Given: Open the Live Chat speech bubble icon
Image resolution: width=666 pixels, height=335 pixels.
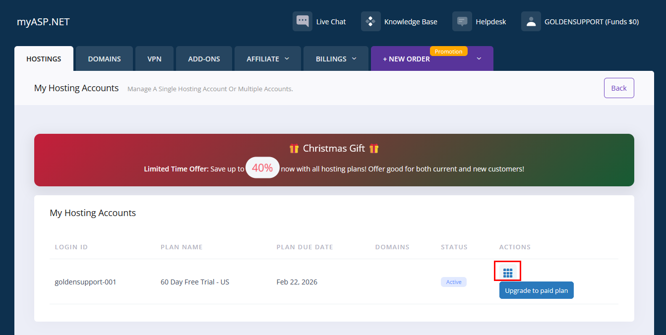Looking at the screenshot, I should 302,21.
